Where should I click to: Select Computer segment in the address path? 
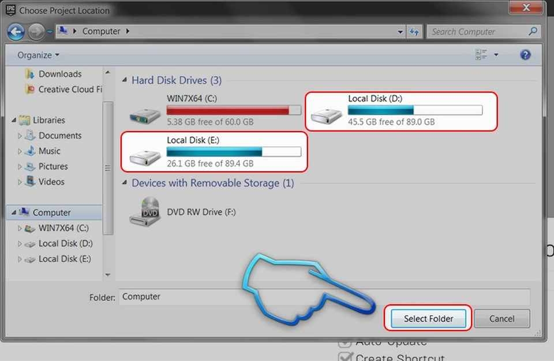(101, 31)
